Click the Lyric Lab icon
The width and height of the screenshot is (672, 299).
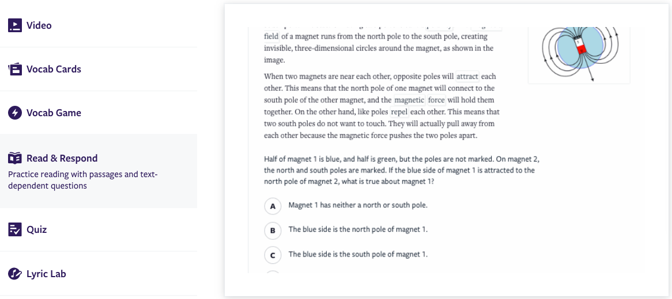tap(15, 274)
